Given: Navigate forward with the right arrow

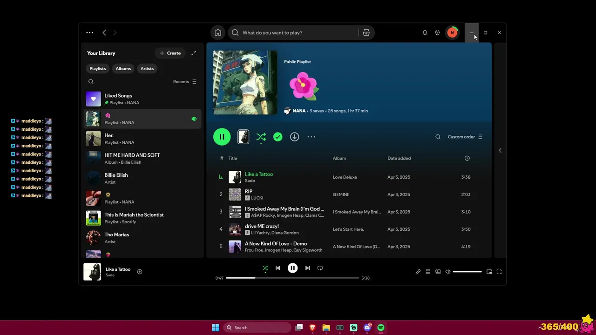Looking at the screenshot, I should (x=115, y=33).
